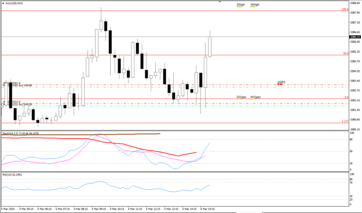Click the 4 Mar 2024 date label
Viewport: 362px width, 213px height.
8,209
